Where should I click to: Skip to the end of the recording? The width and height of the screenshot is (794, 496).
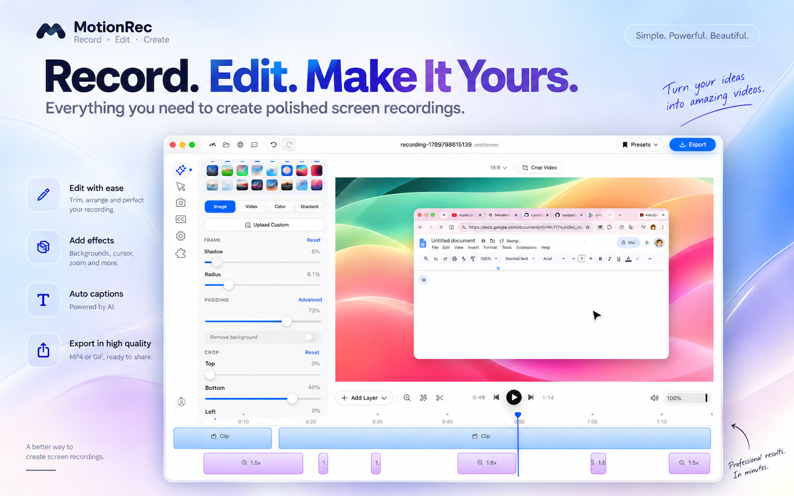[531, 397]
